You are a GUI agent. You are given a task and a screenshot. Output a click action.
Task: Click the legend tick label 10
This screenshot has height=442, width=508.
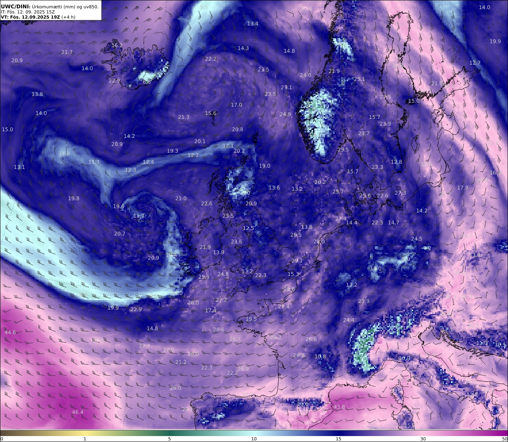tap(254, 439)
